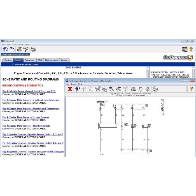Image resolution: width=196 pixels, height=196 pixels.
Task: Zoom out on the figure diagram
Action: (x=84, y=89)
